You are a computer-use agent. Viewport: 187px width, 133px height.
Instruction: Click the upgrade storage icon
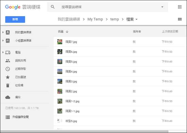point(8,117)
